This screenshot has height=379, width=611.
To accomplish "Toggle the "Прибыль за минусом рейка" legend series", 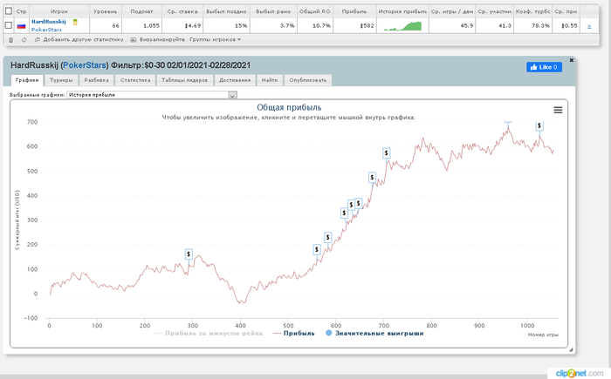I will (x=209, y=333).
